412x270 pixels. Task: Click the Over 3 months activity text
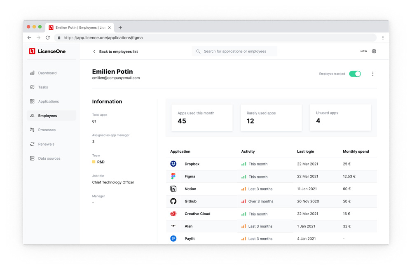[x=261, y=201]
